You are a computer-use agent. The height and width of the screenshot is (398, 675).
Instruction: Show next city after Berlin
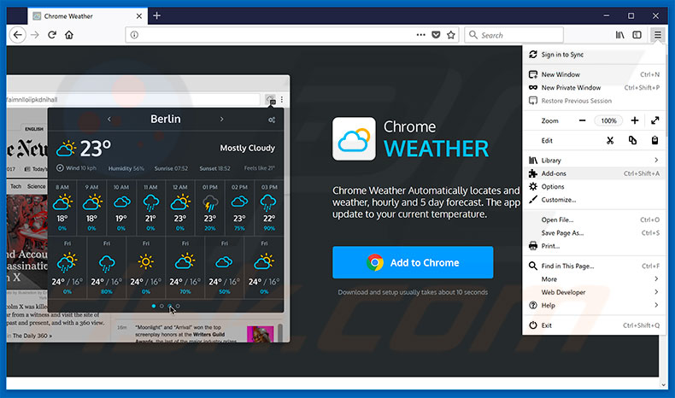tap(221, 120)
